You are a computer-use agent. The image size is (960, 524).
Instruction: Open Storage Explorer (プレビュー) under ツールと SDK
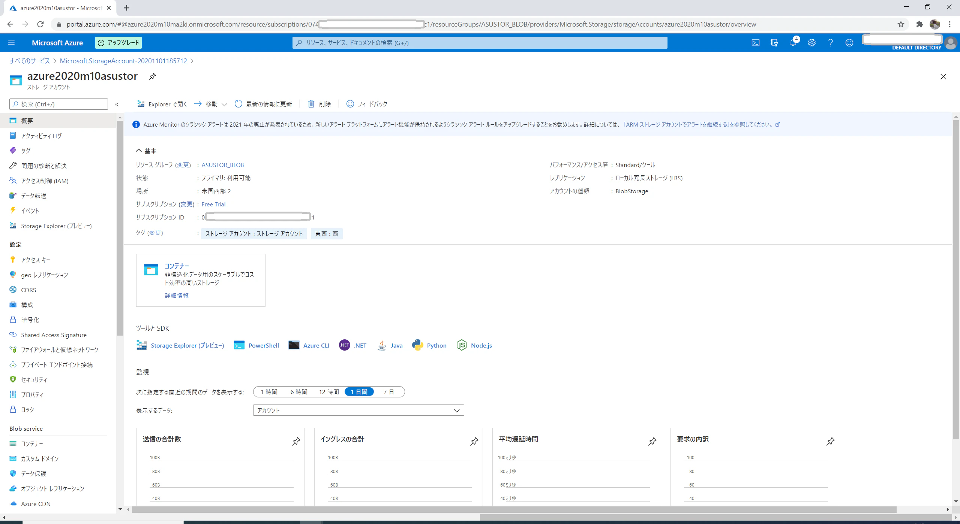tap(180, 345)
